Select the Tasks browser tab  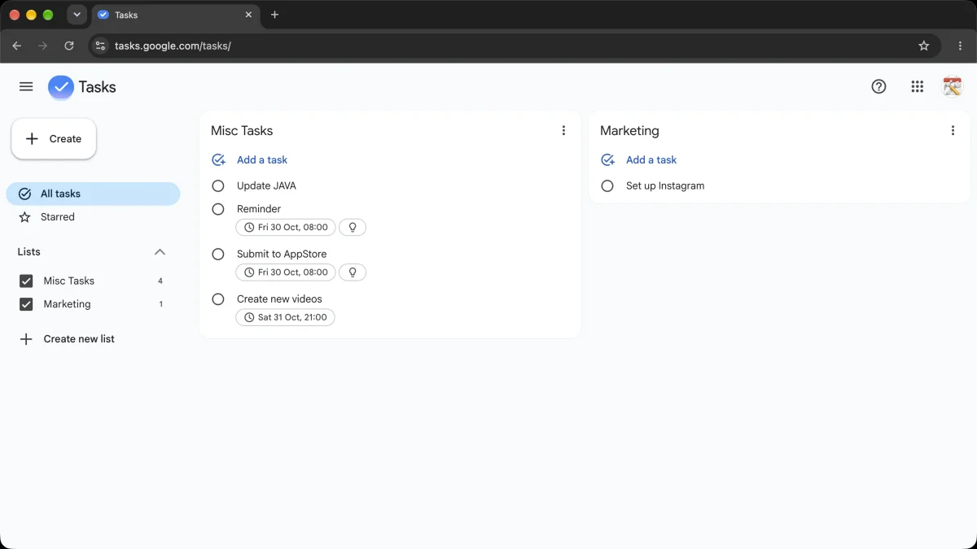point(175,15)
